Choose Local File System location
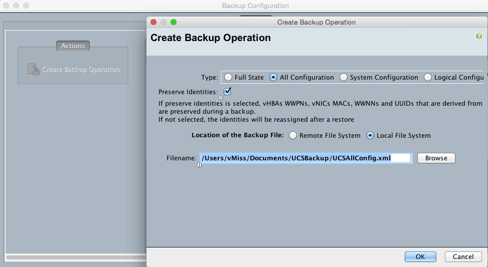 (370, 136)
